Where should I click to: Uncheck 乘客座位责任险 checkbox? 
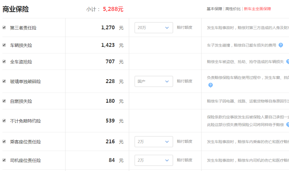[4, 141]
